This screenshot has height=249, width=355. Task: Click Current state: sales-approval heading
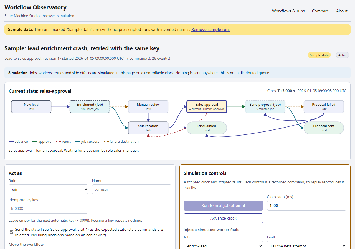[40, 91]
